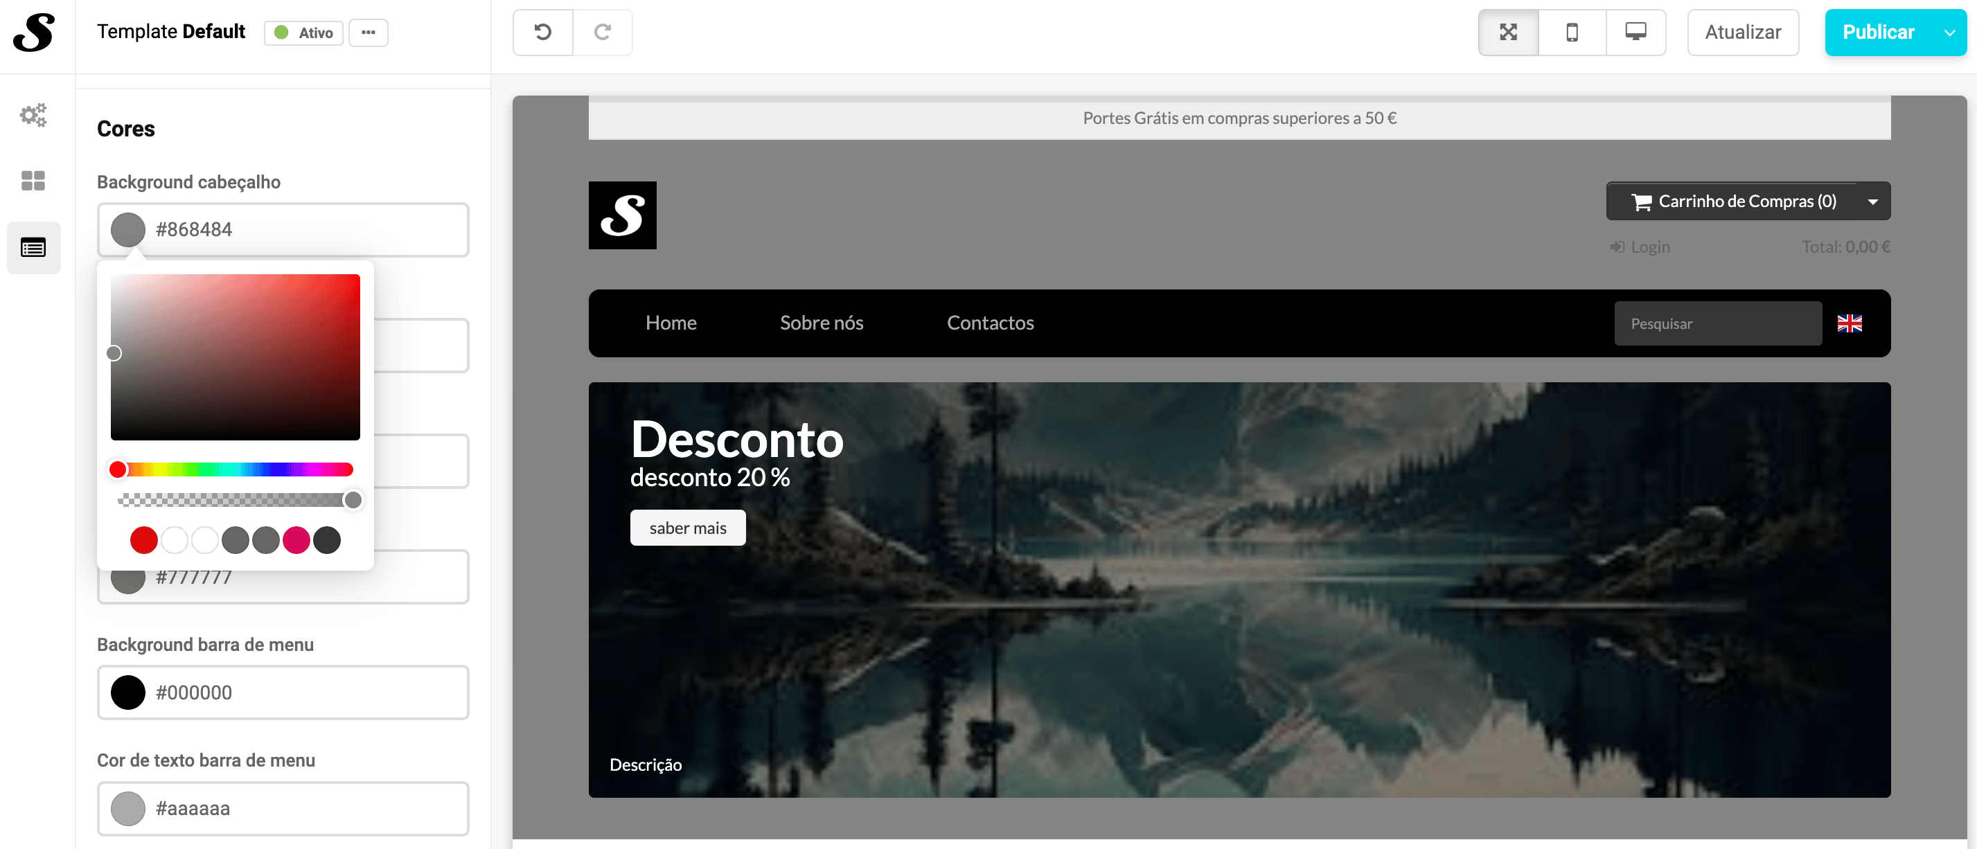Click the saber mais banner button
1977x849 pixels.
(687, 528)
